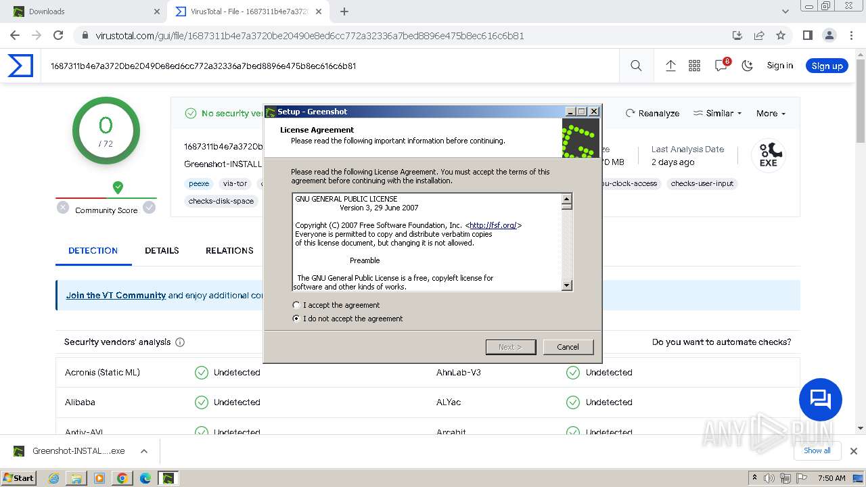The image size is (866, 487).
Task: Click the "checks-disk-space" tag
Action: coord(221,201)
